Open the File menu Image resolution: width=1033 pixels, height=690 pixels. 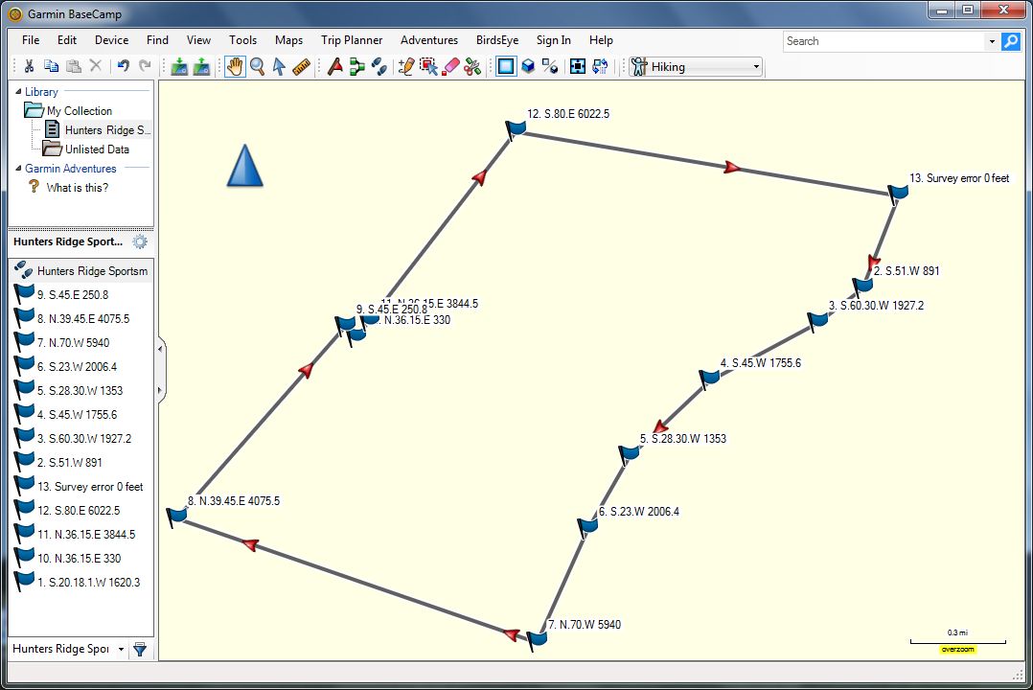(31, 40)
